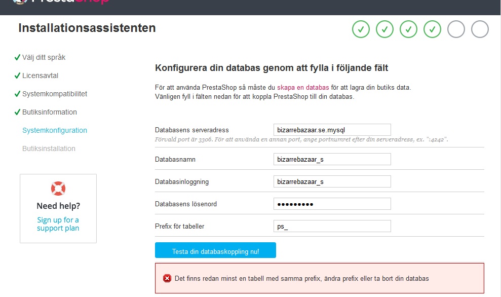Click checkmark next to Välj ditt språk
Viewport: 501px width, 297px height.
pyautogui.click(x=17, y=57)
